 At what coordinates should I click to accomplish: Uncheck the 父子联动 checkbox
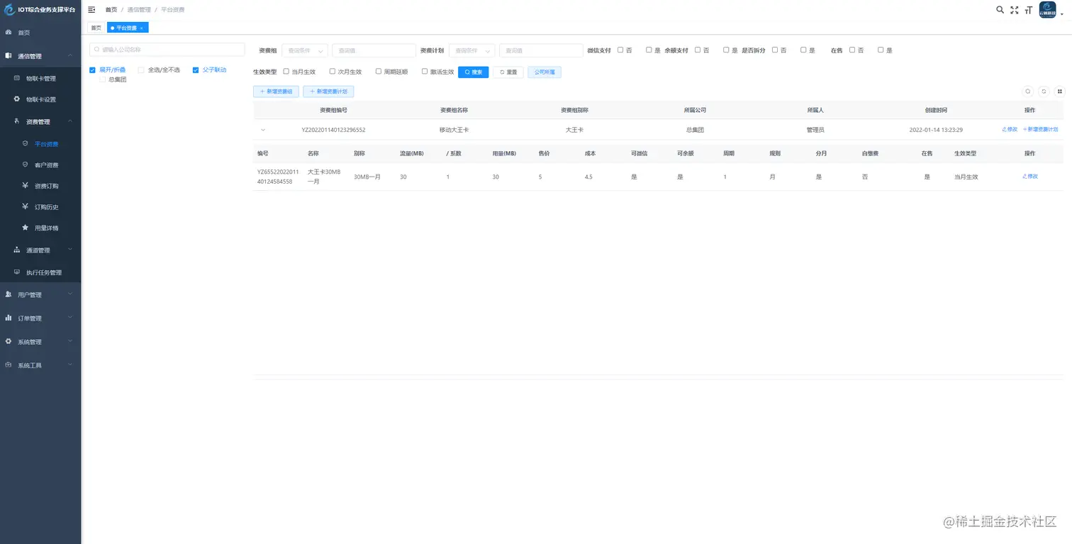tap(196, 70)
